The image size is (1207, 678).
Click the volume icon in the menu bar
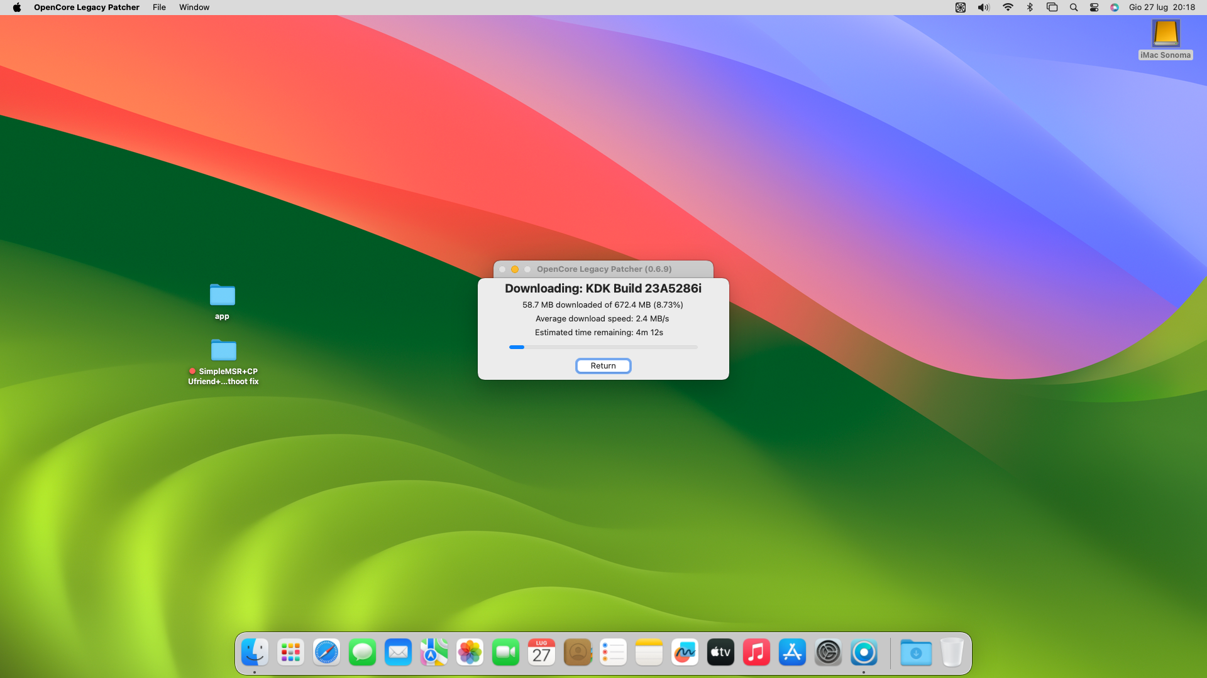[983, 8]
